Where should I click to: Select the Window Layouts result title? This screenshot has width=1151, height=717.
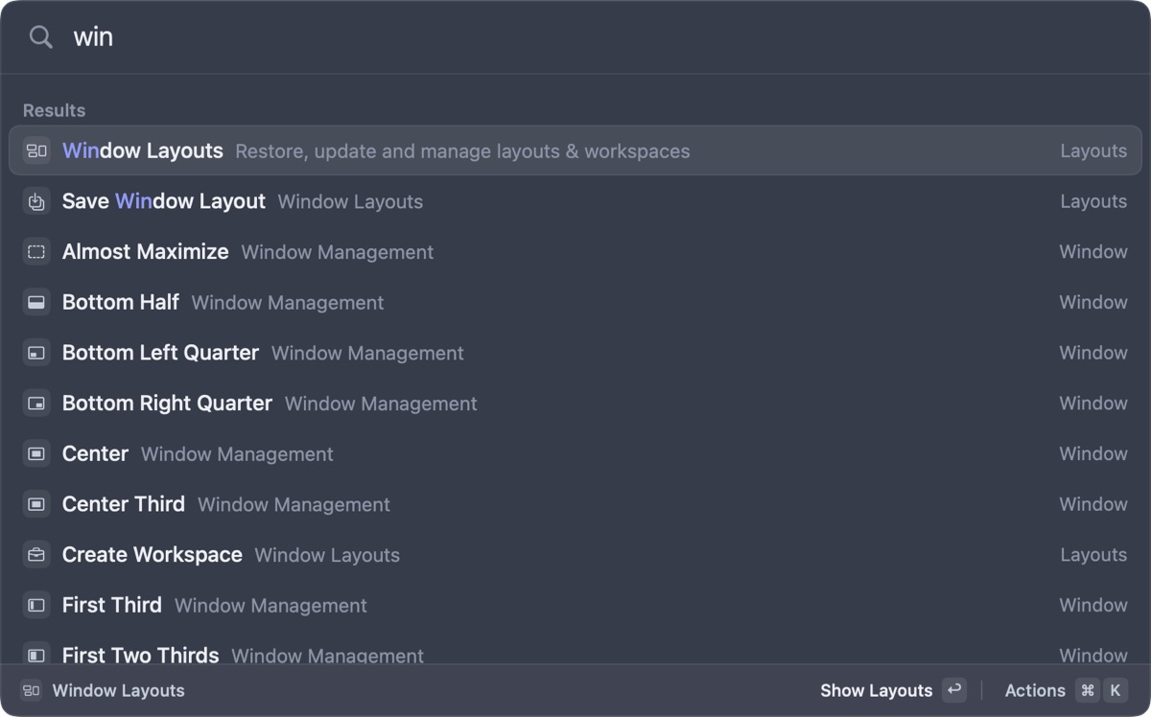pyautogui.click(x=143, y=150)
